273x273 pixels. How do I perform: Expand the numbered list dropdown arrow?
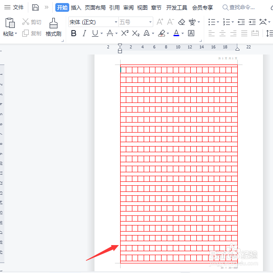coord(233,22)
